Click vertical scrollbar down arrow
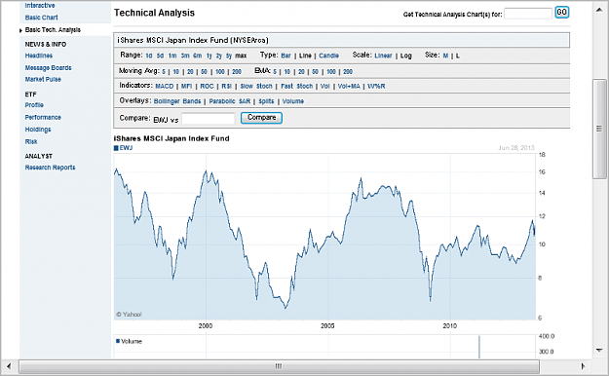This screenshot has height=376, width=609. (599, 350)
